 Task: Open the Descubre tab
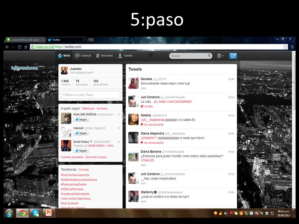click(x=104, y=56)
